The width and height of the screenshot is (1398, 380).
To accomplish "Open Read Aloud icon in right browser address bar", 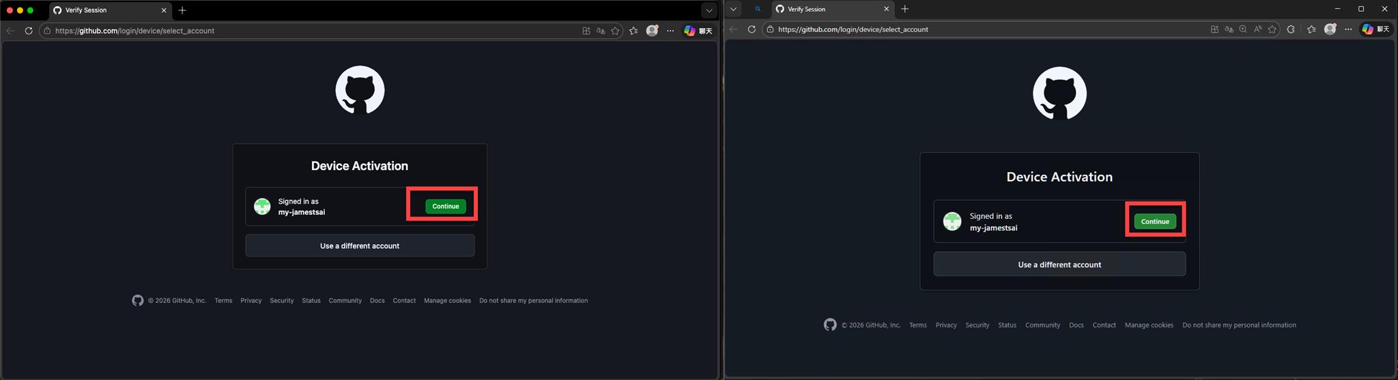I will (1257, 29).
